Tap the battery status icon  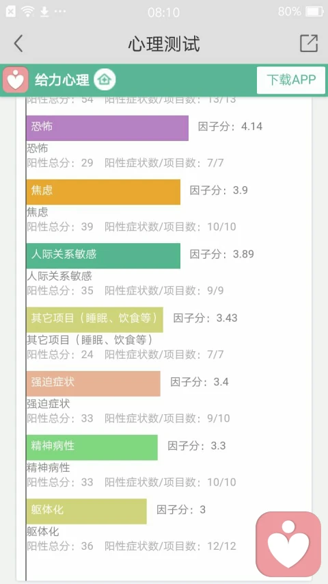click(x=314, y=12)
